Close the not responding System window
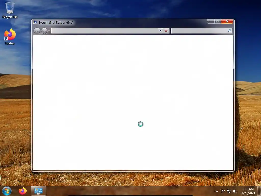The image size is (261, 196). pyautogui.click(x=227, y=22)
